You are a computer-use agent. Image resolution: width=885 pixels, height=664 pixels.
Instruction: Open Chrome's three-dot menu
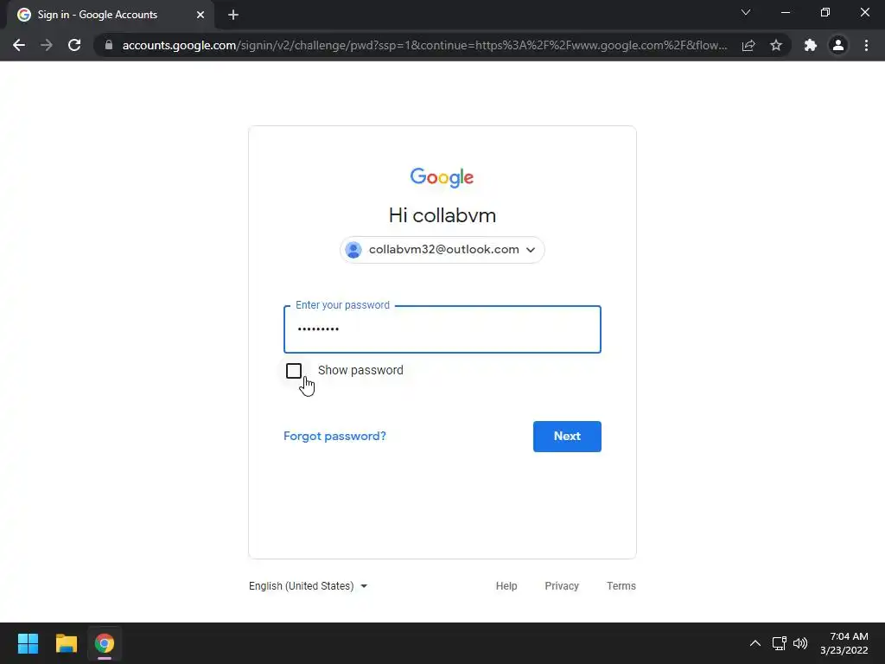coord(866,45)
